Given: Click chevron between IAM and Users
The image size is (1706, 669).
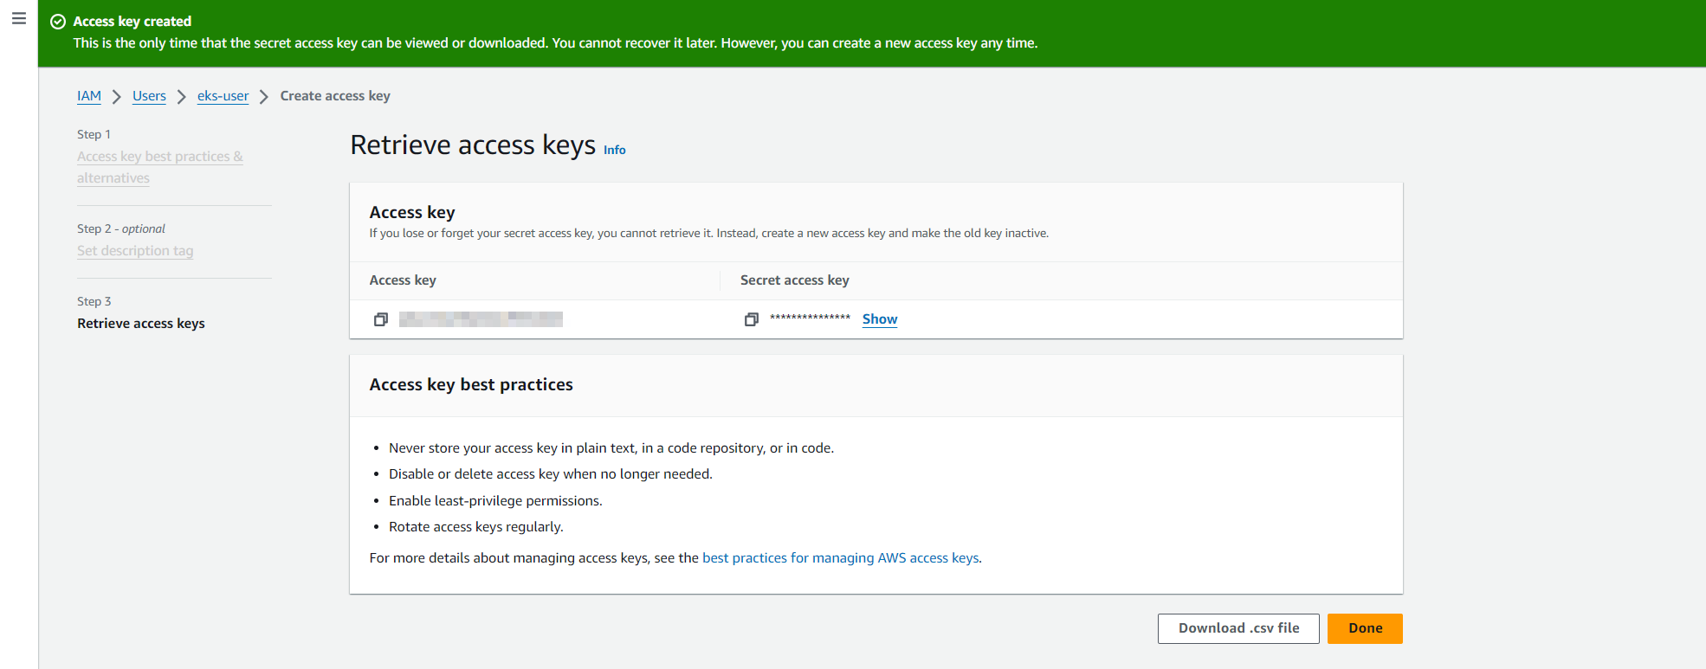Looking at the screenshot, I should 117,96.
